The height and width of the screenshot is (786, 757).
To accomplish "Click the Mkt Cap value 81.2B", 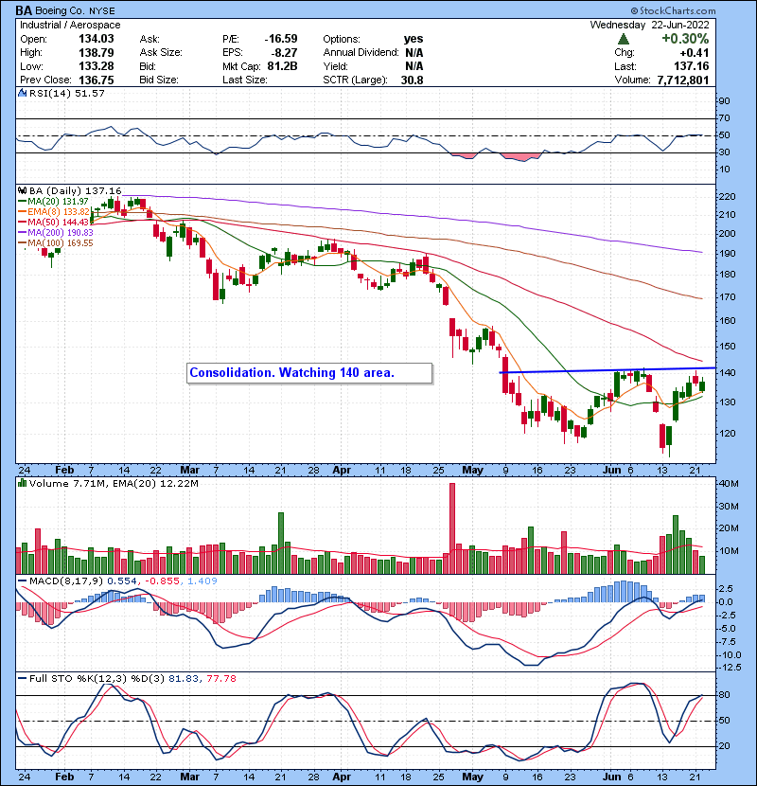I will (x=282, y=66).
